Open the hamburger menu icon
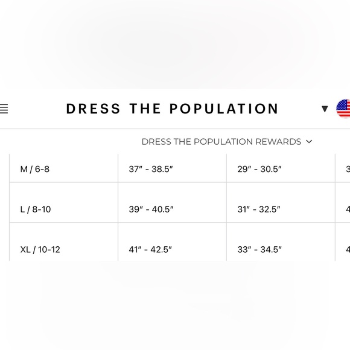The image size is (350, 350). pos(4,109)
